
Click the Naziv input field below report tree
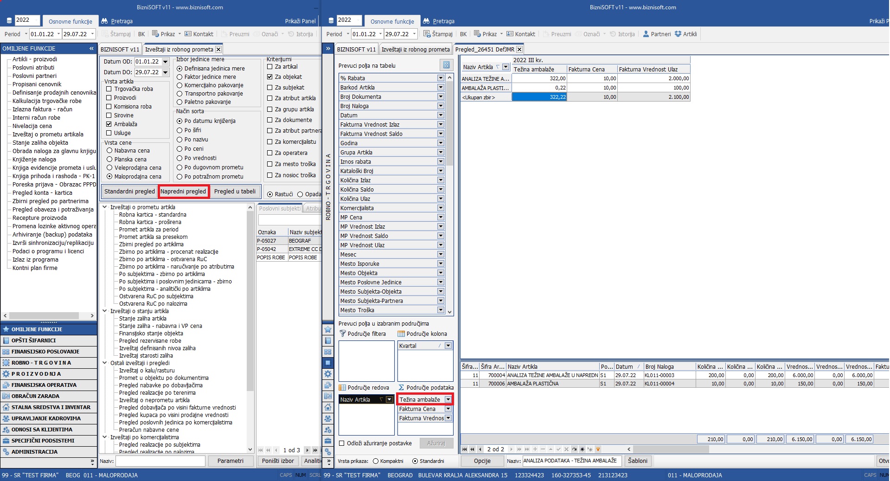(160, 461)
